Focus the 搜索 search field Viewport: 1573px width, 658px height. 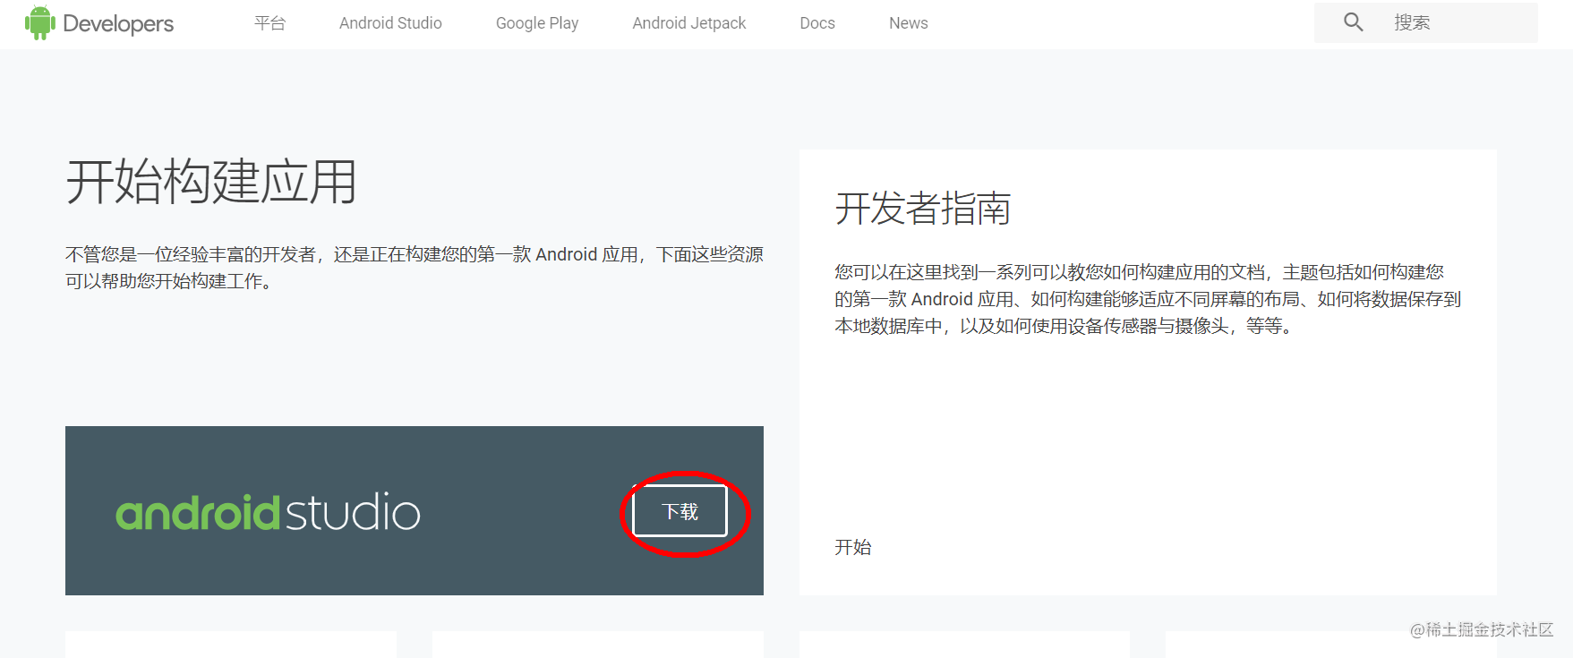click(1426, 22)
